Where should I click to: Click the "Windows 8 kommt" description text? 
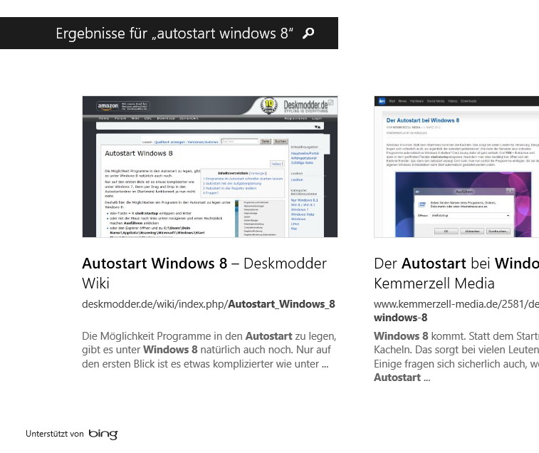point(456,357)
